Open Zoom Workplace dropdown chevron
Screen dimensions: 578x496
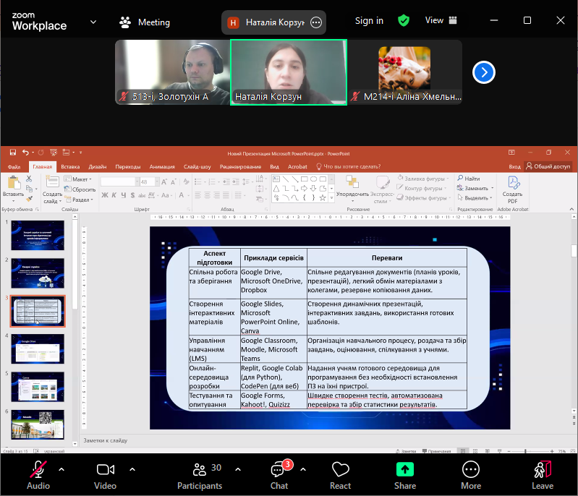(93, 22)
